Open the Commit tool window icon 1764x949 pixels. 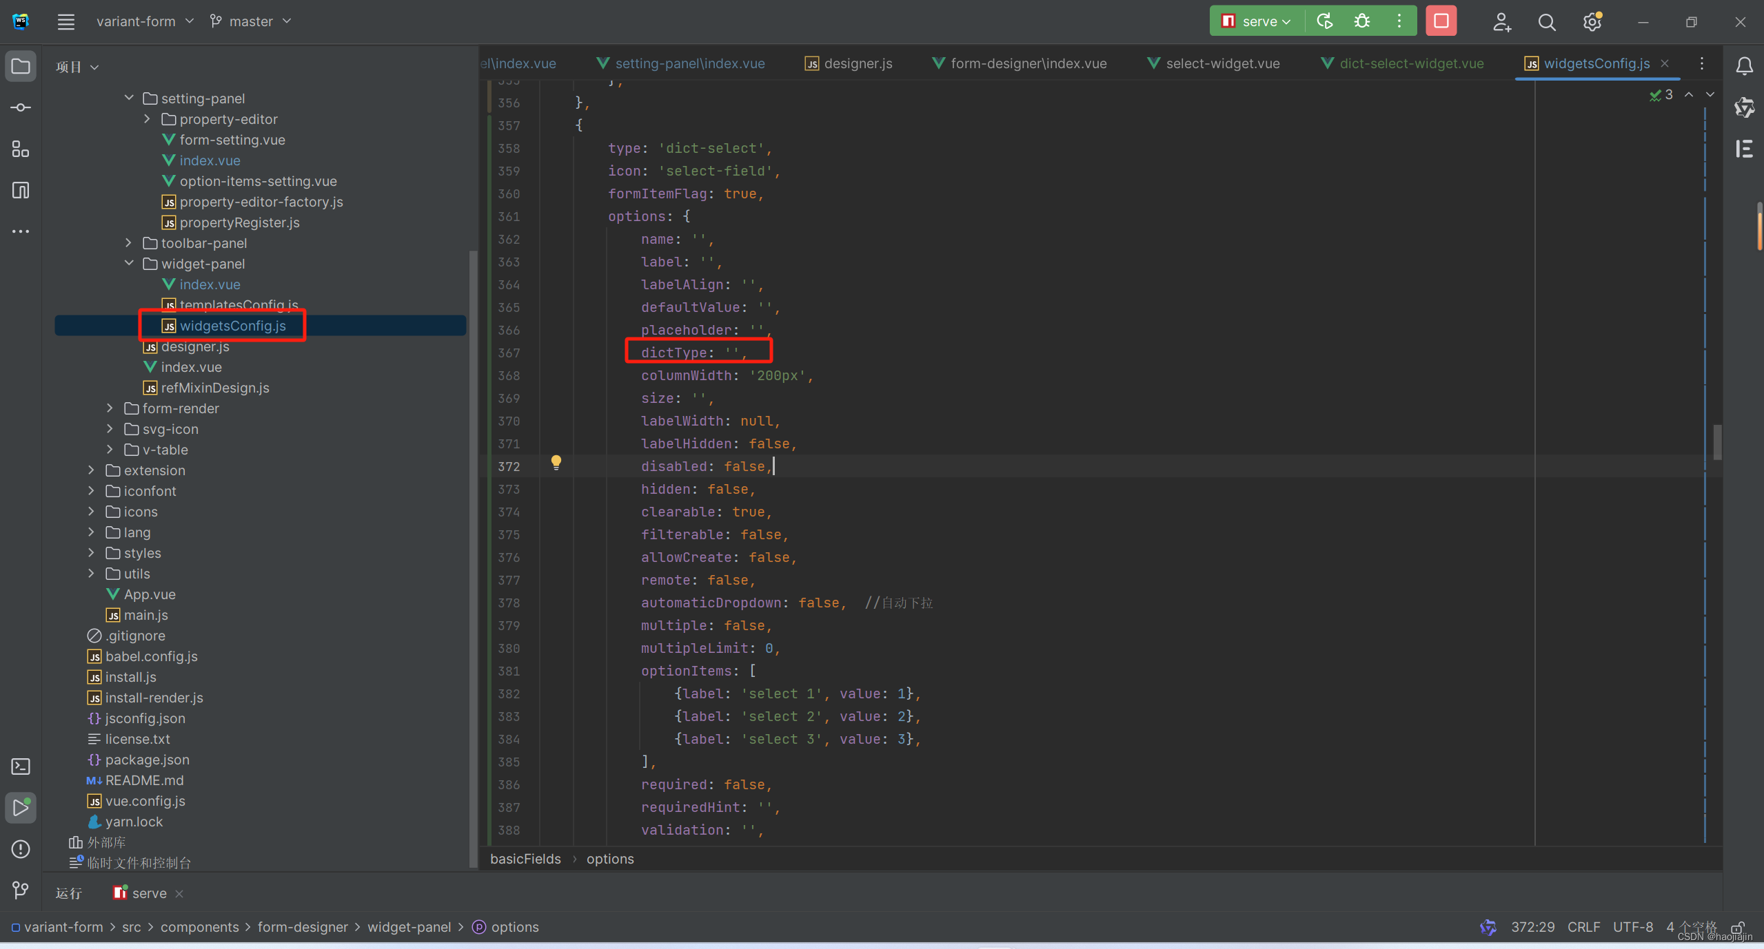tap(21, 107)
